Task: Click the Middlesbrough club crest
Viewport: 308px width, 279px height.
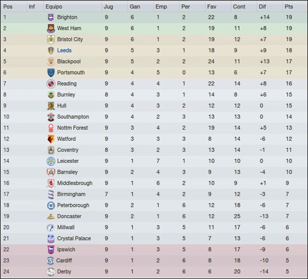Action: click(51, 183)
